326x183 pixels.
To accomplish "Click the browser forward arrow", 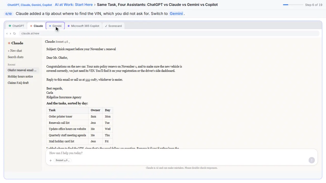I will [x=10, y=34].
